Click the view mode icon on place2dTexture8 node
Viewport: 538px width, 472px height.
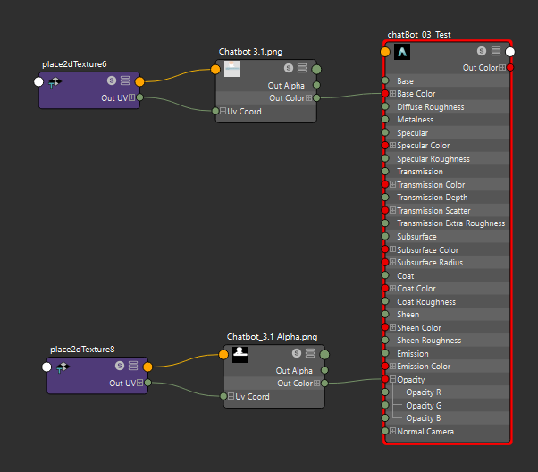133,366
